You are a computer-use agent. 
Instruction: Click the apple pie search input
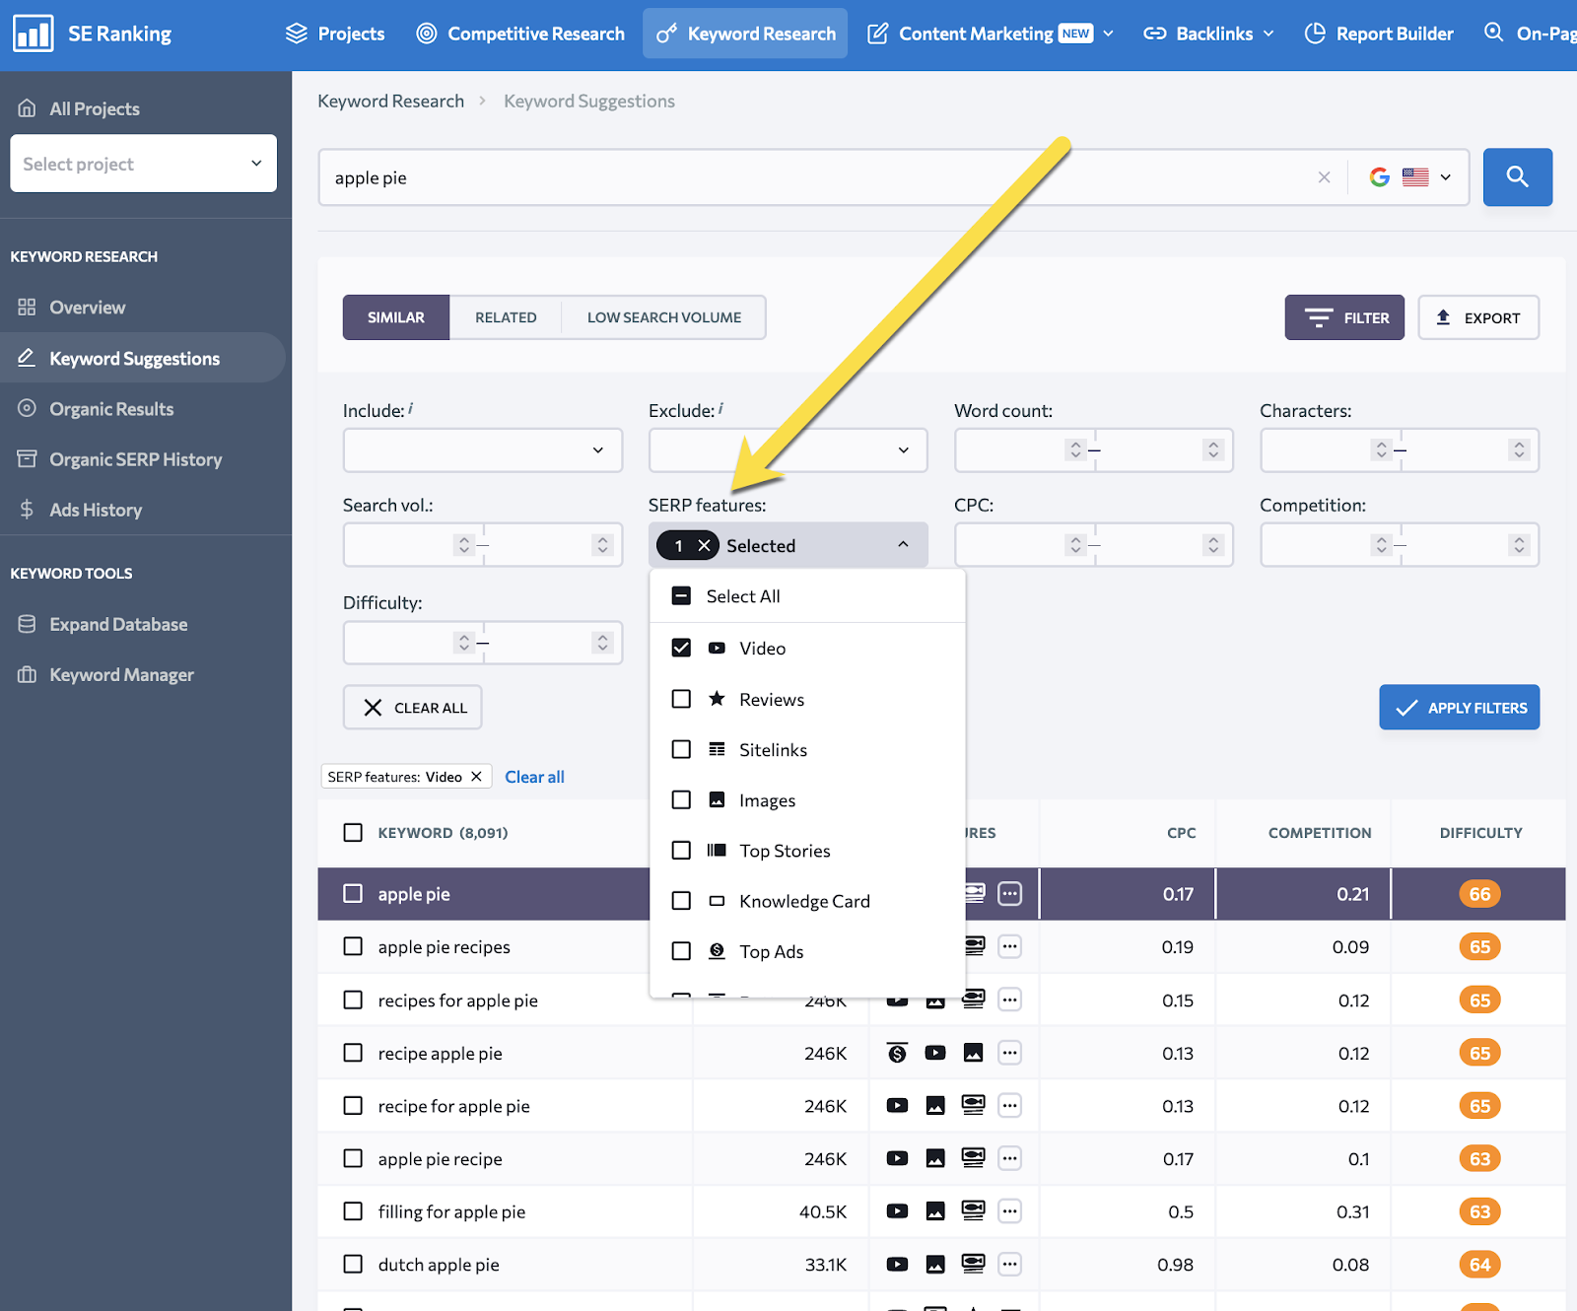pyautogui.click(x=818, y=177)
